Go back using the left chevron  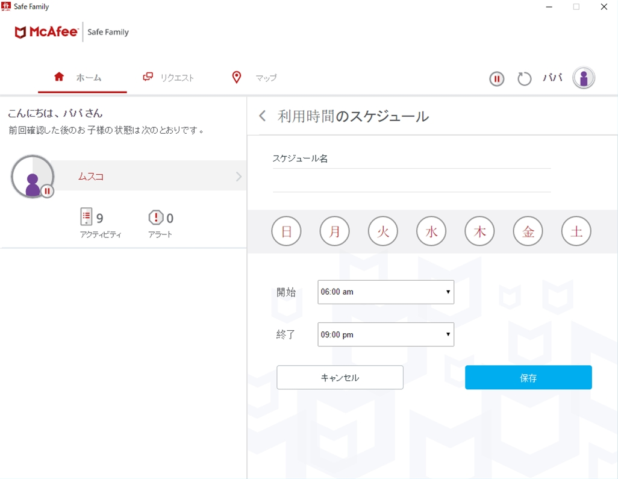click(263, 116)
